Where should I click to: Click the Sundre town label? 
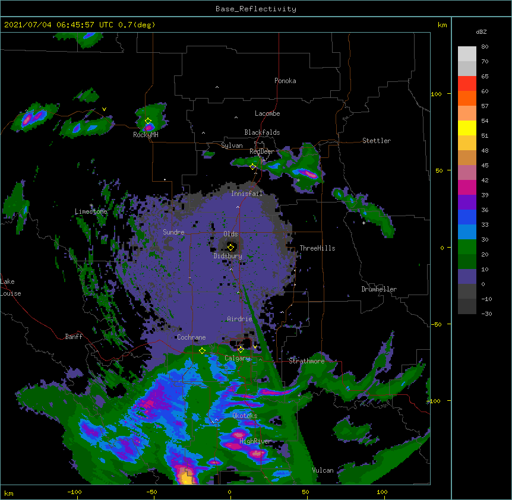[173, 232]
